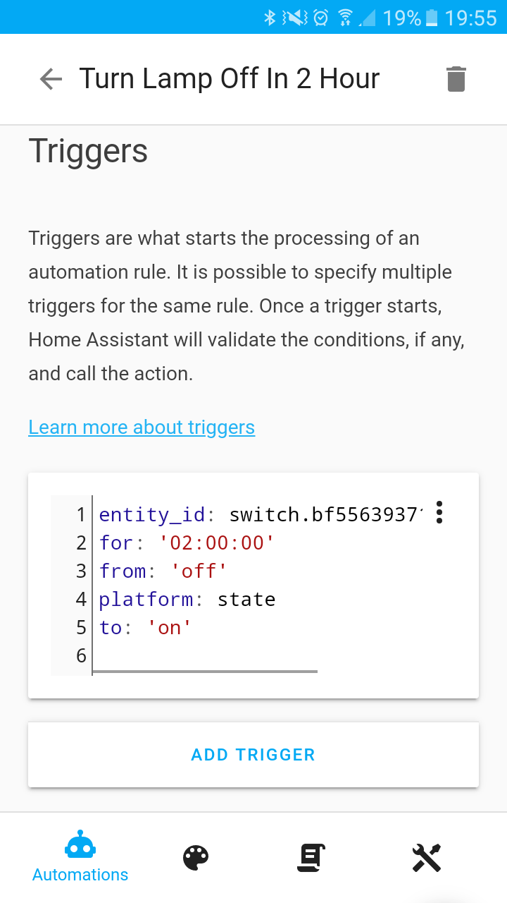Open the Scripts section icon
Screen dimensions: 507x903
(x=311, y=857)
